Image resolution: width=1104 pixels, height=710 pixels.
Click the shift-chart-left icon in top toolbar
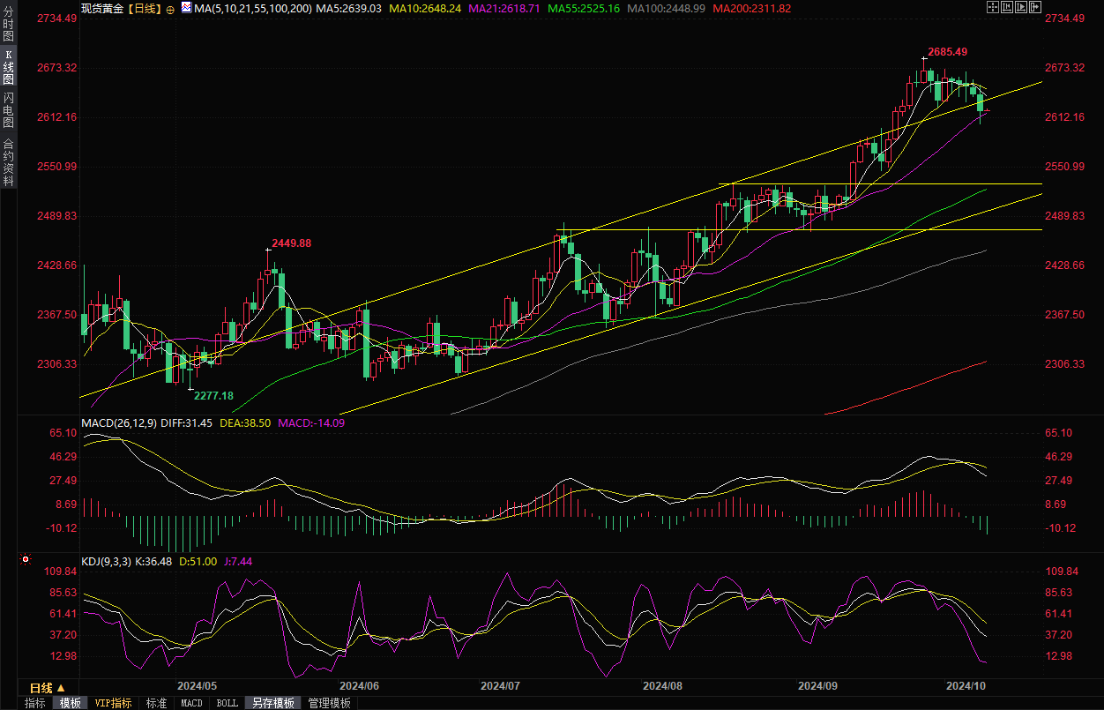[x=1007, y=7]
